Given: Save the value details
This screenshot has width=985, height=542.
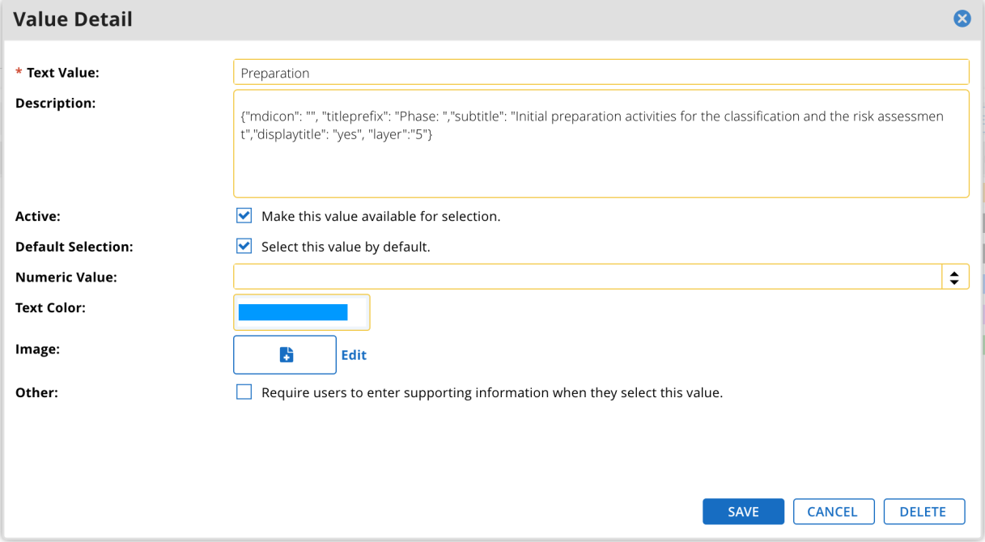Looking at the screenshot, I should (743, 511).
